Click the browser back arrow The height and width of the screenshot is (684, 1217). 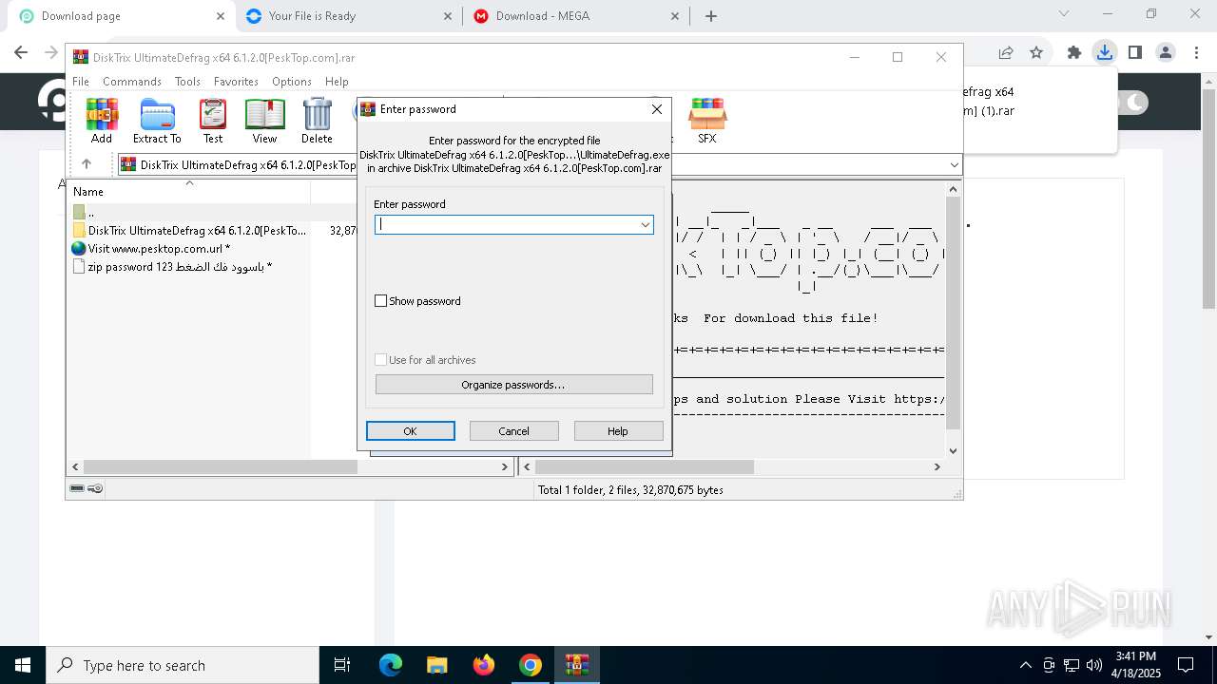pyautogui.click(x=22, y=52)
